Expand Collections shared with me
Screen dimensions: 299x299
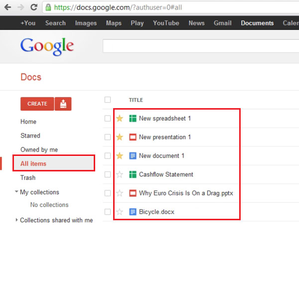click(x=16, y=220)
